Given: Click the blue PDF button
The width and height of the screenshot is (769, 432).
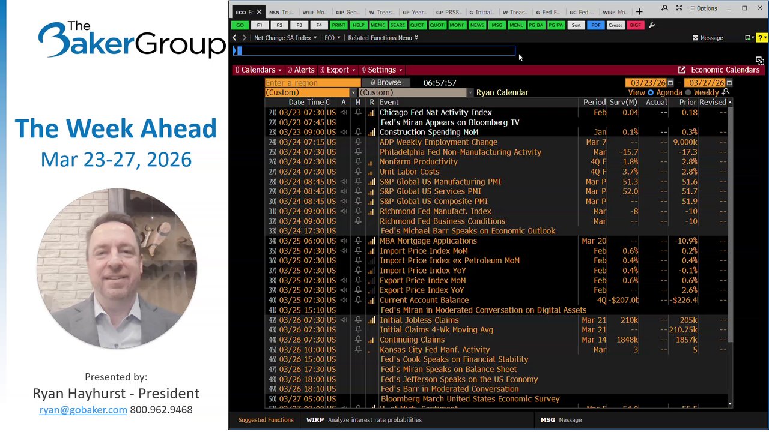Looking at the screenshot, I should pos(595,25).
